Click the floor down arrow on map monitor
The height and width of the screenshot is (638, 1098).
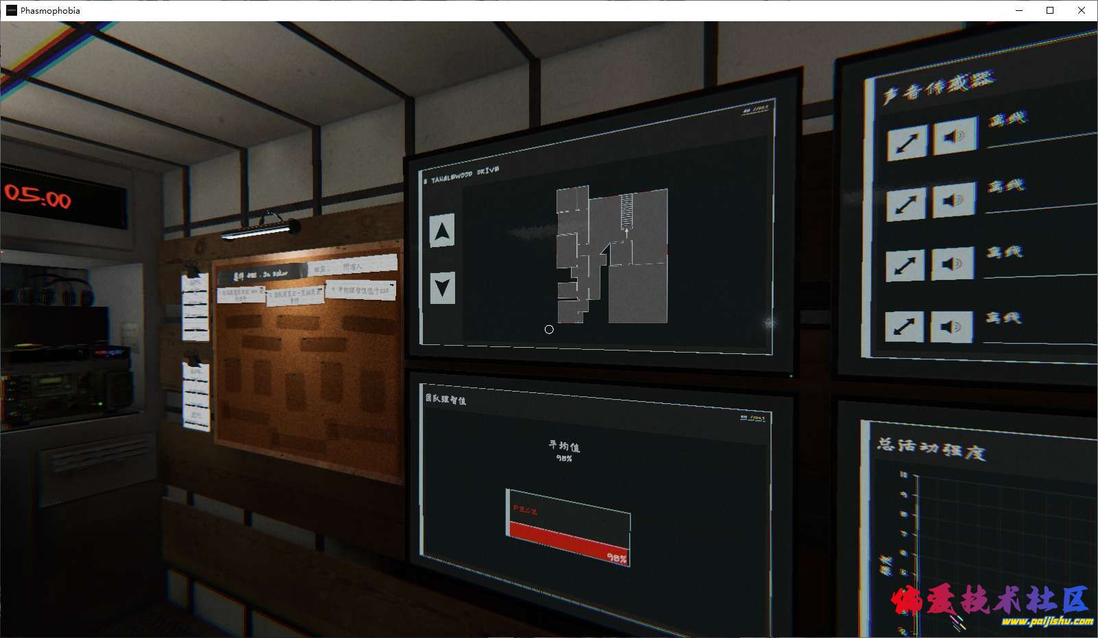click(442, 287)
